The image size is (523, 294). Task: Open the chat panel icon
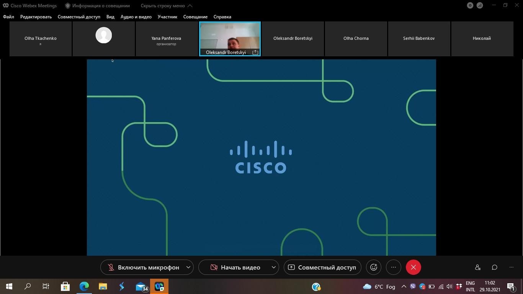494,267
